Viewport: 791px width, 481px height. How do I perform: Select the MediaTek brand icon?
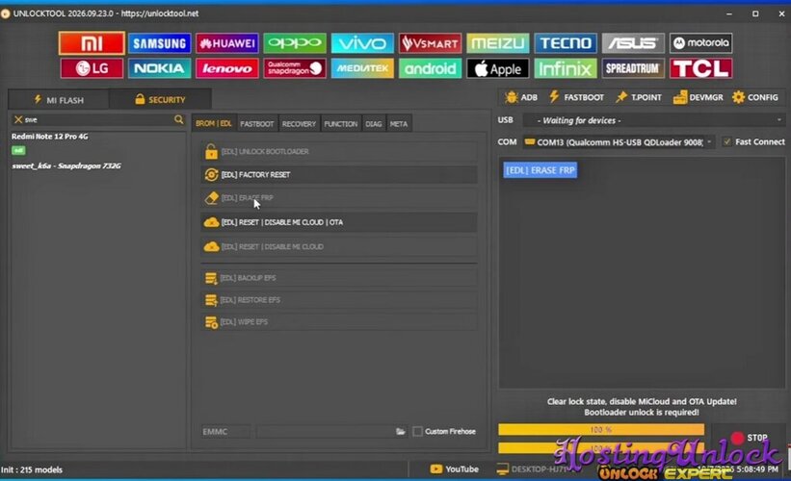pyautogui.click(x=362, y=68)
